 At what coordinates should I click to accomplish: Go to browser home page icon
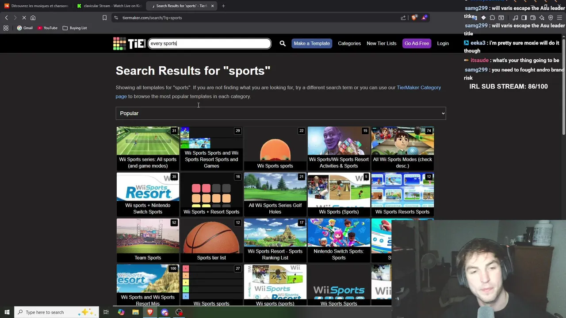click(x=33, y=18)
